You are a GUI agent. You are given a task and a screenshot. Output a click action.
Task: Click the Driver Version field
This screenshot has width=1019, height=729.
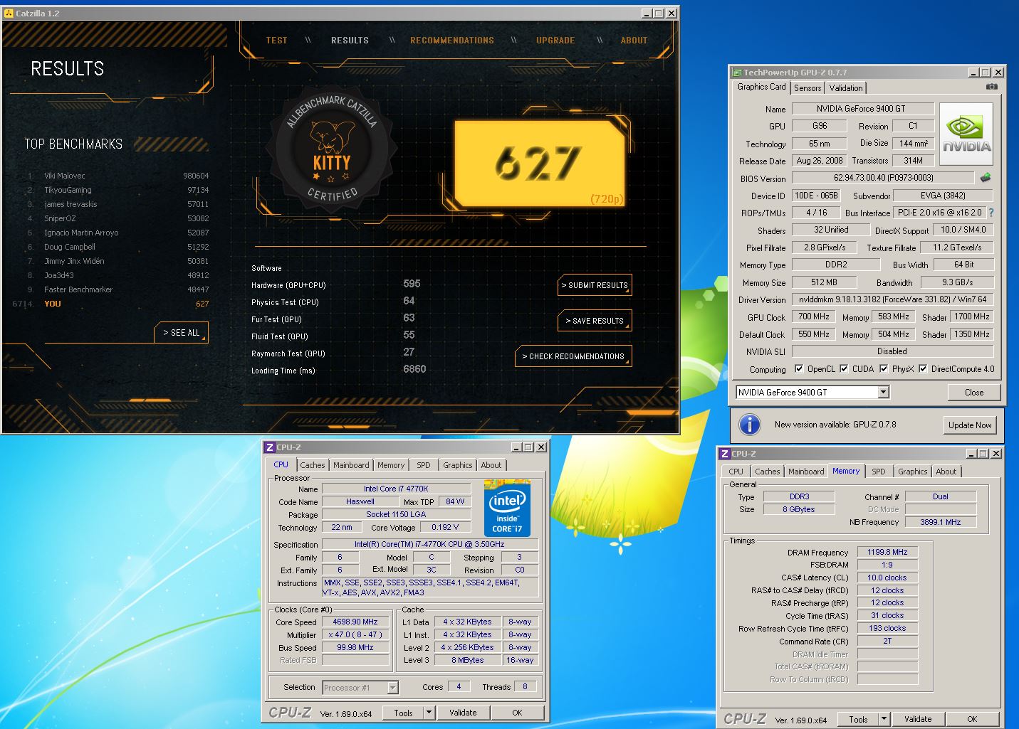tap(892, 299)
